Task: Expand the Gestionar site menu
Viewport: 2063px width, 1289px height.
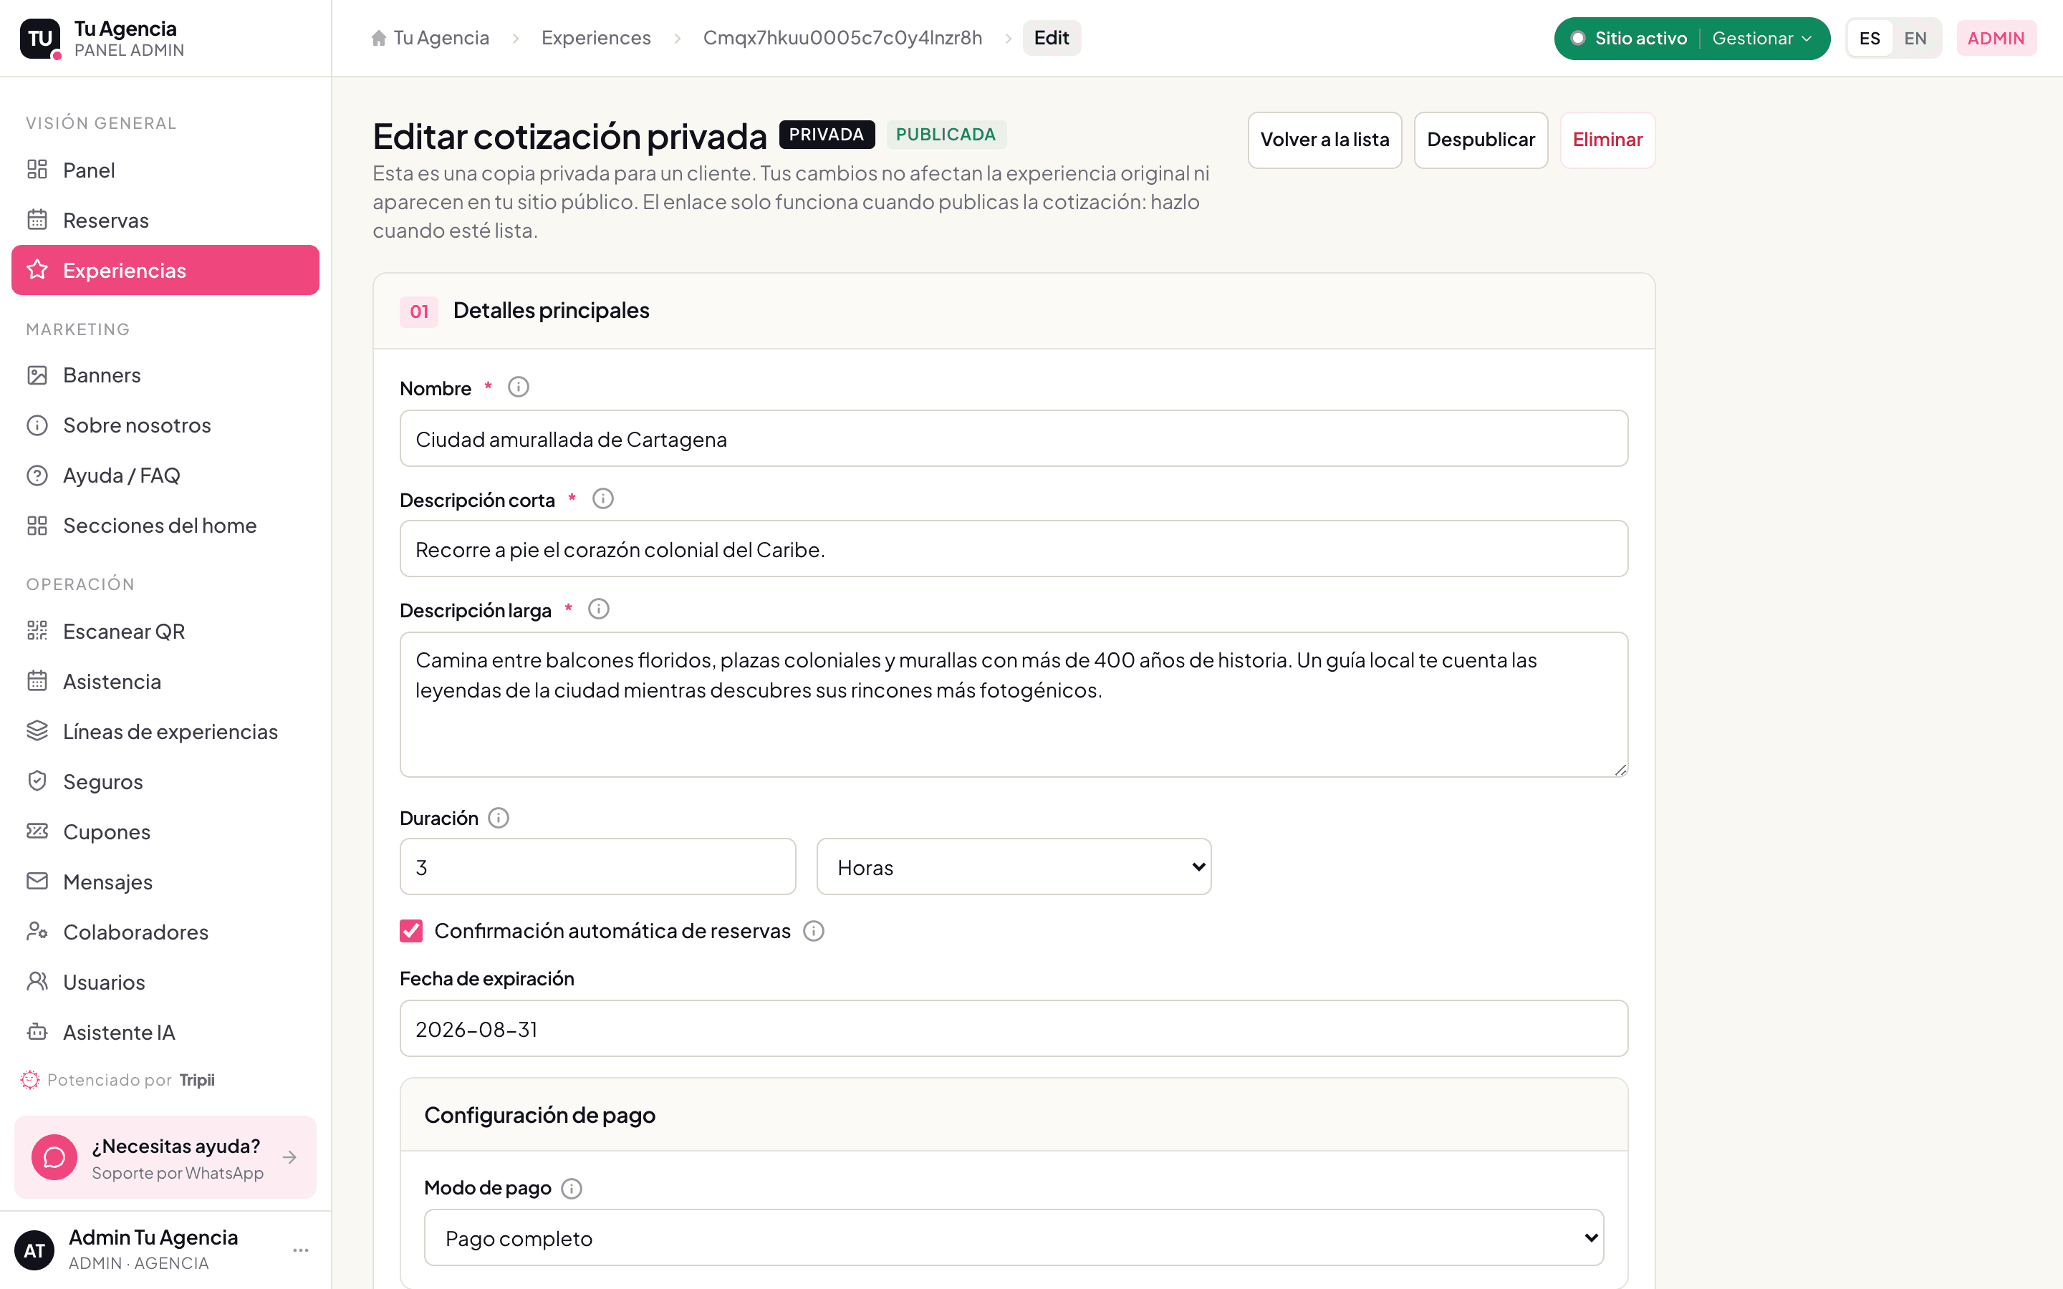Action: pos(1762,39)
